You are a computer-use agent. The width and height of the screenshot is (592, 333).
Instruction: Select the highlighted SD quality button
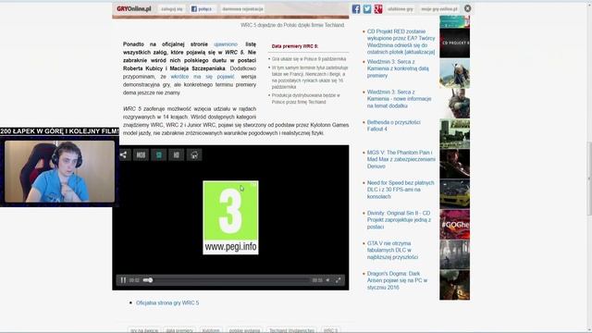point(159,154)
